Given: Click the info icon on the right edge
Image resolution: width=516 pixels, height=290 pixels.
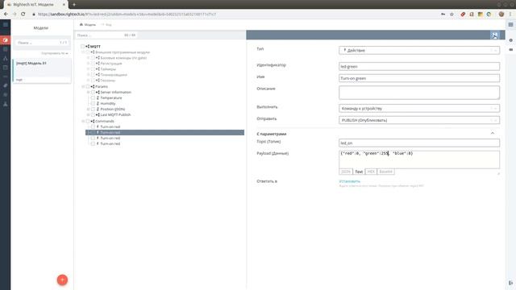Looking at the screenshot, I should 510,40.
